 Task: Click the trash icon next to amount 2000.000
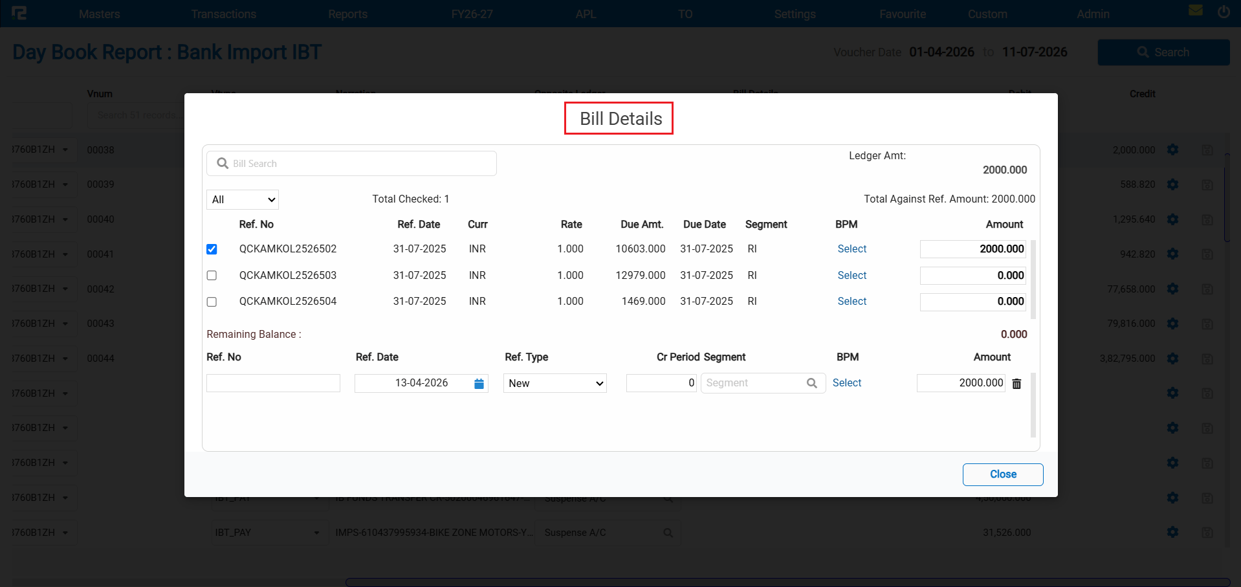click(x=1016, y=384)
